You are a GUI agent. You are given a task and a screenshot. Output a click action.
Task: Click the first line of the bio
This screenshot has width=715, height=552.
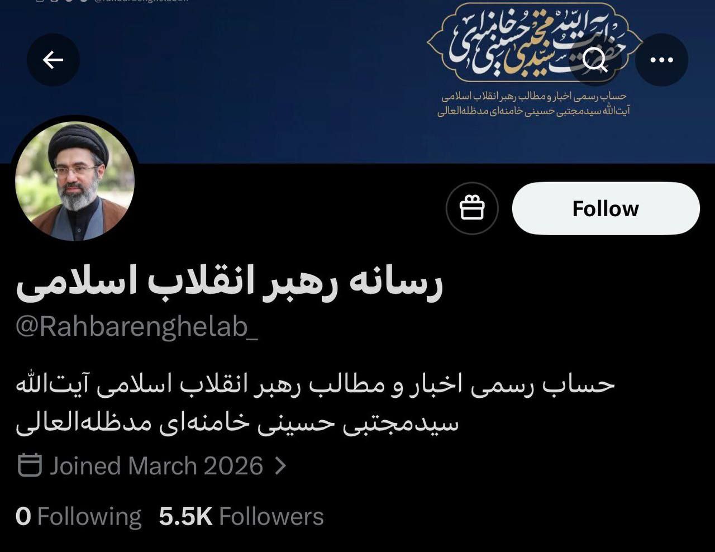316,385
